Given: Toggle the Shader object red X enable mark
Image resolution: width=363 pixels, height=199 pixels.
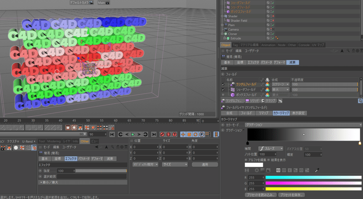Looking at the screenshot, I should pyautogui.click(x=273, y=16).
